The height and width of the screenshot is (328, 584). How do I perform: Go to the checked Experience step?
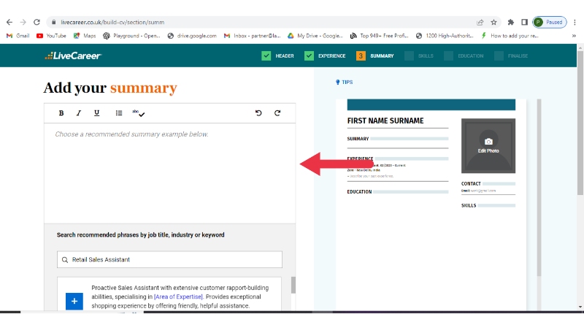pos(325,56)
